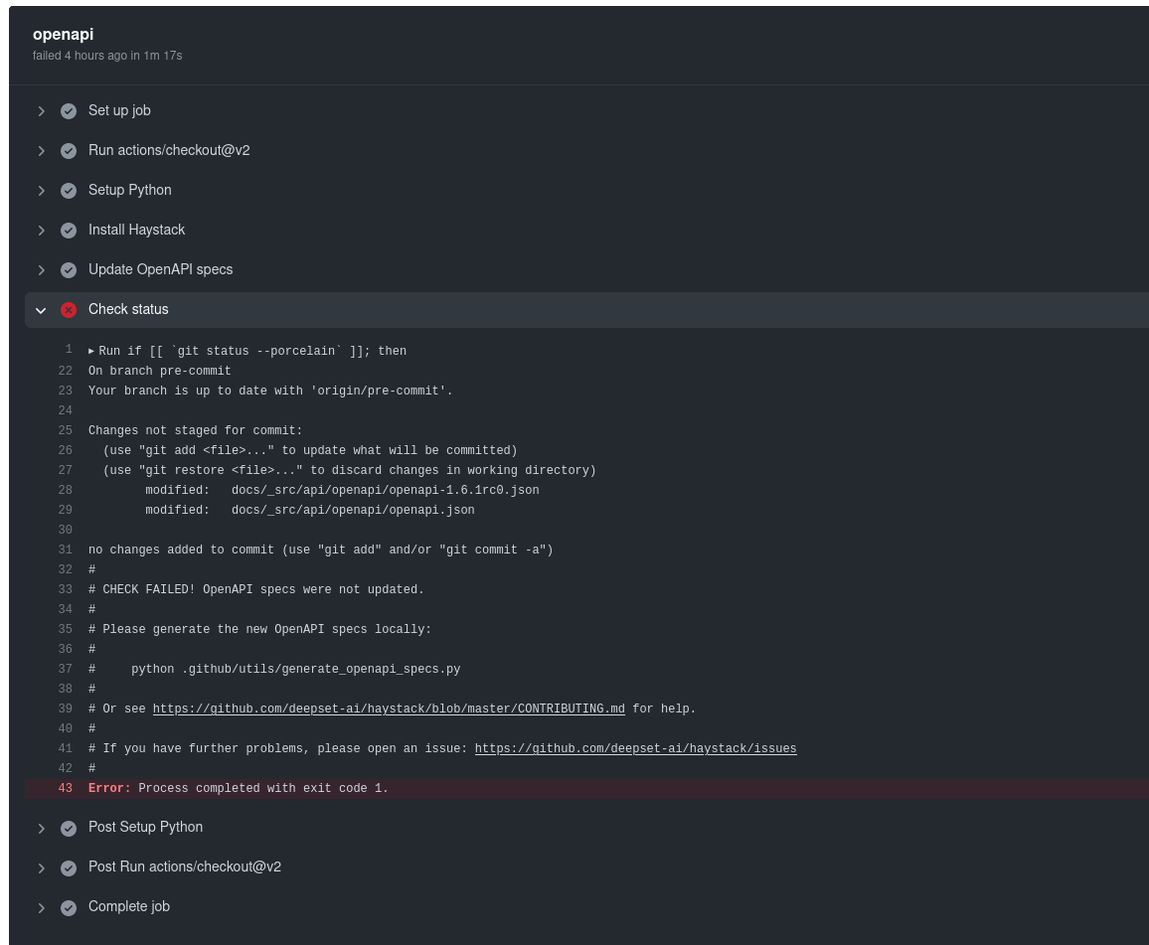Screen dimensions: 1149x945
Task: Click the checkmark icon beside Setup Python
Action: [69, 191]
